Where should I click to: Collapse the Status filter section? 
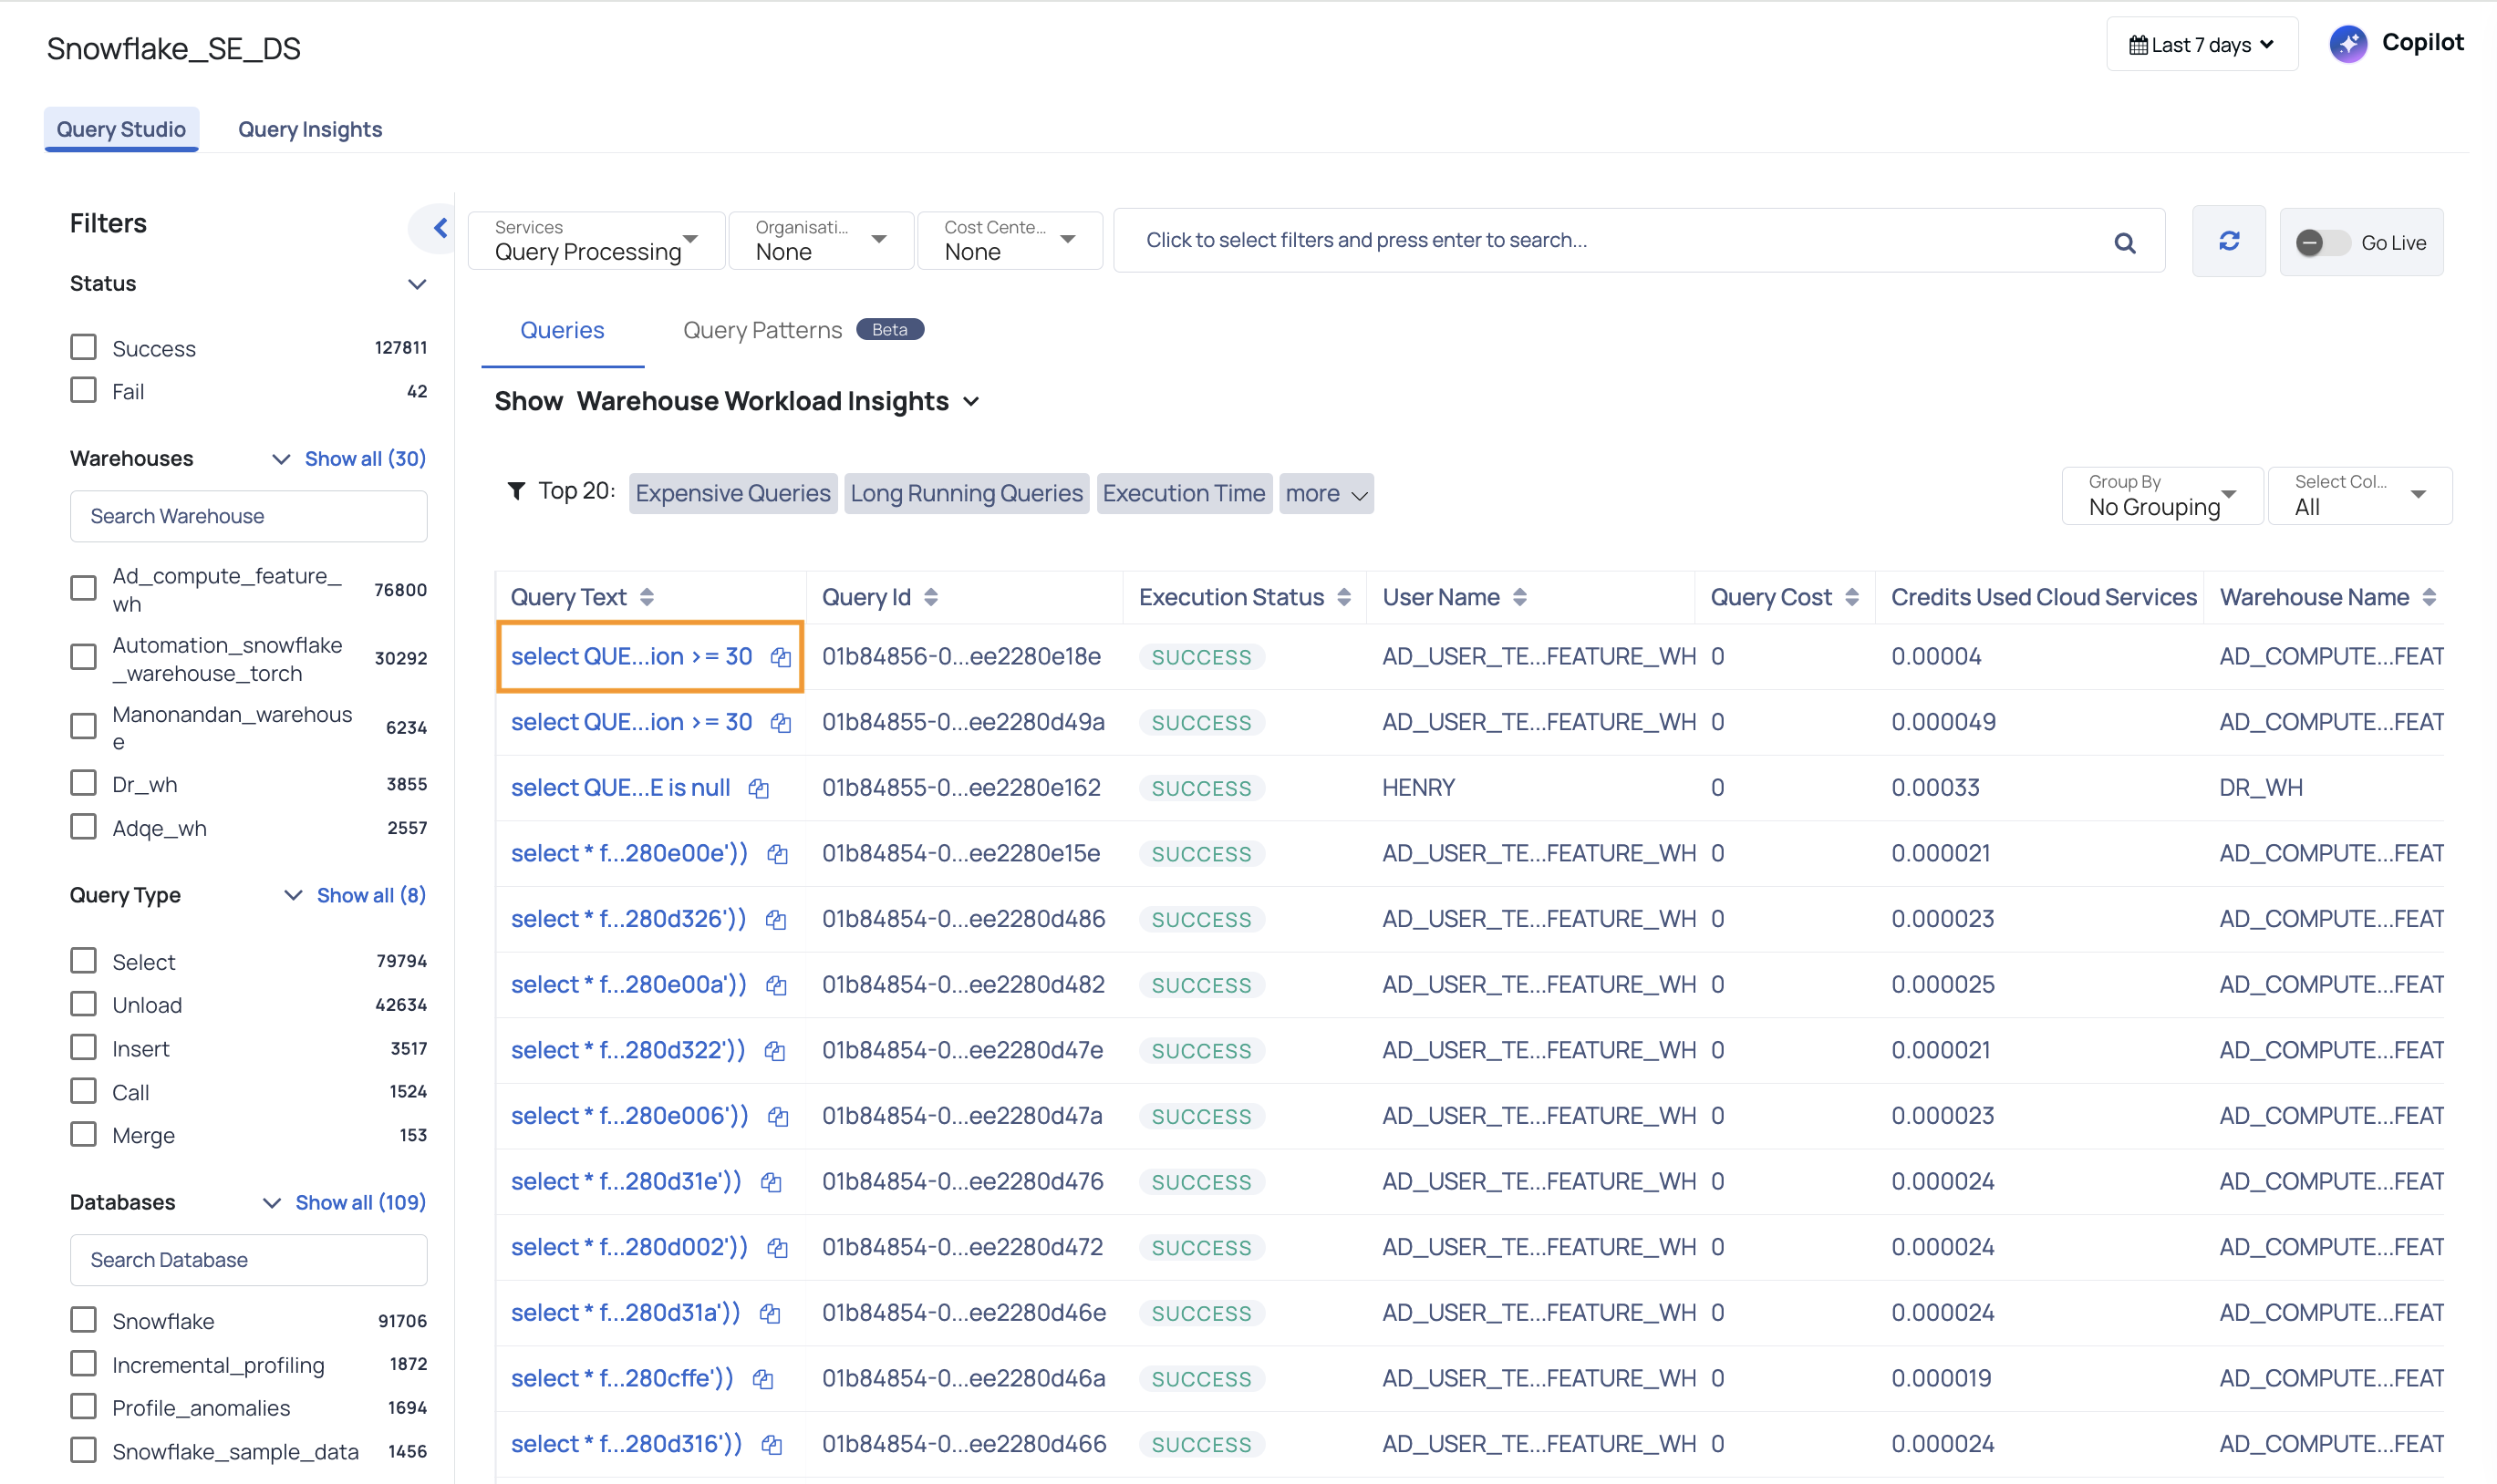(417, 284)
